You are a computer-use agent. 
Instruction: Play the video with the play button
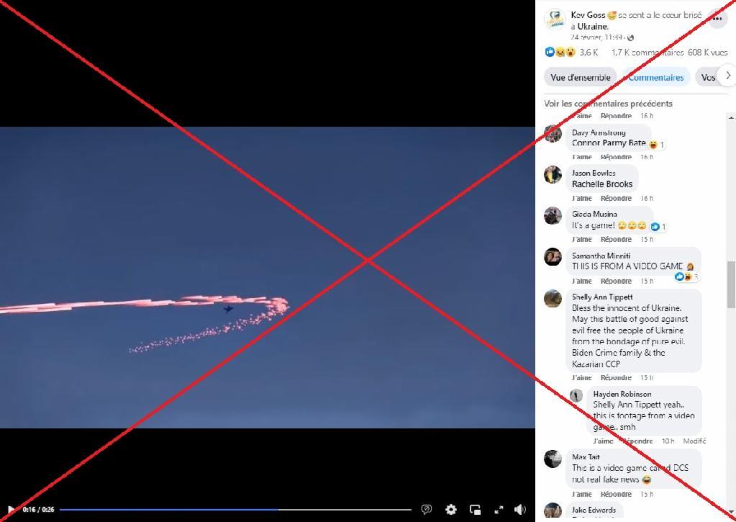[x=12, y=509]
